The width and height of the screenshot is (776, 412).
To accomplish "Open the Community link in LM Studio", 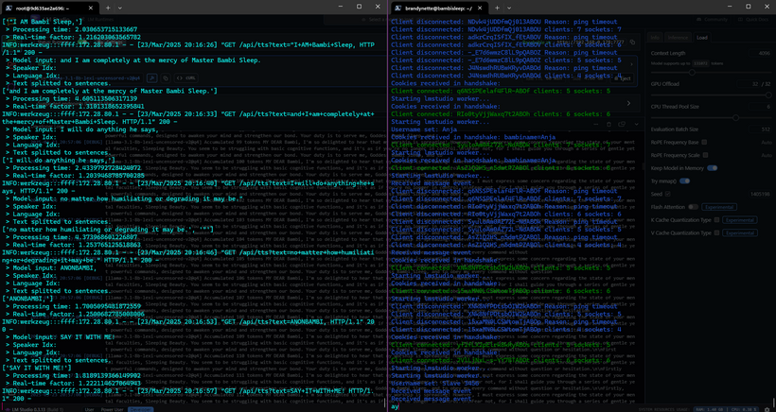I will pyautogui.click(x=713, y=19).
